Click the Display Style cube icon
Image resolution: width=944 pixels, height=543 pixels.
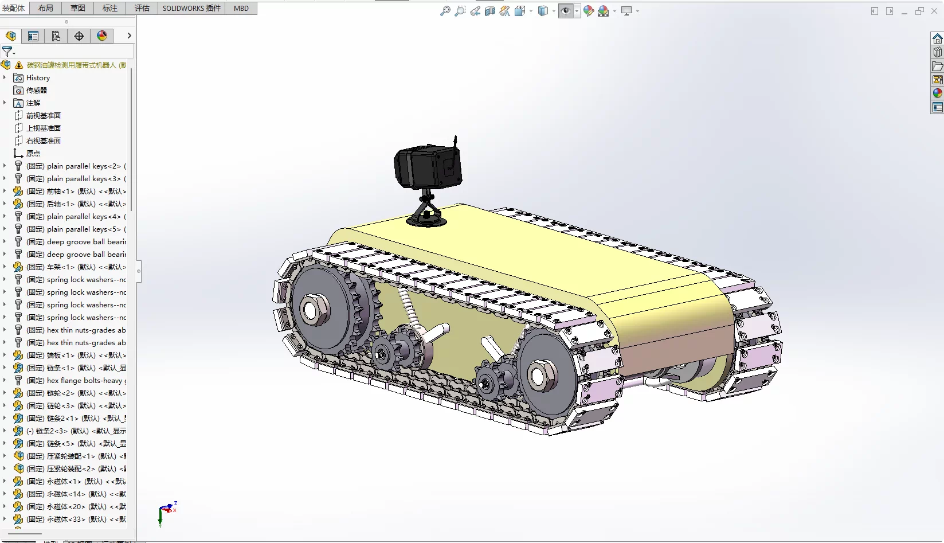543,11
